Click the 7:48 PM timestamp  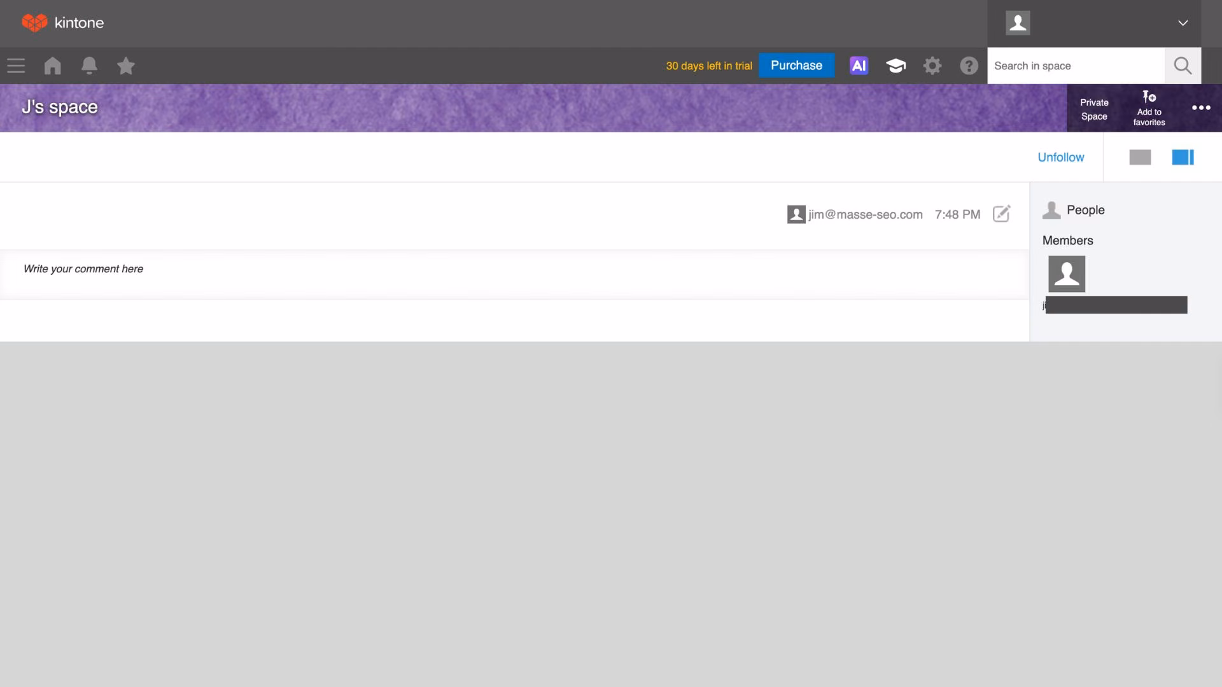[x=957, y=214]
